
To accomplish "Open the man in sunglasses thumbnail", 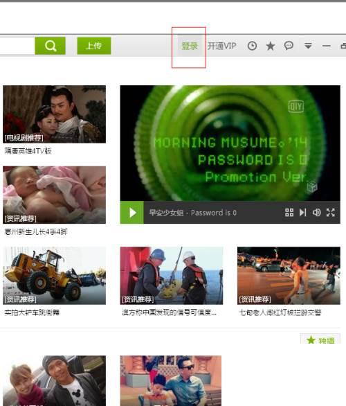I will tap(171, 380).
